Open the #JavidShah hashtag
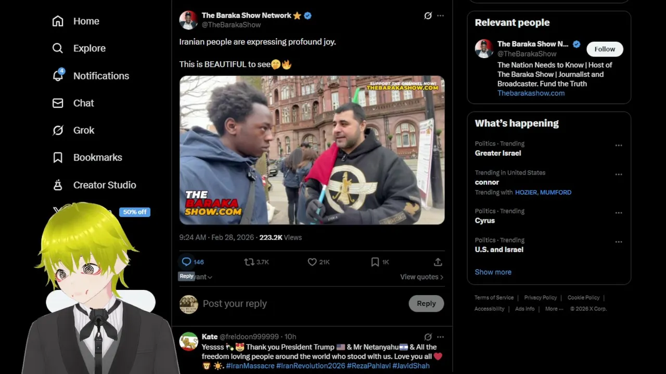This screenshot has width=666, height=374. tap(411, 366)
